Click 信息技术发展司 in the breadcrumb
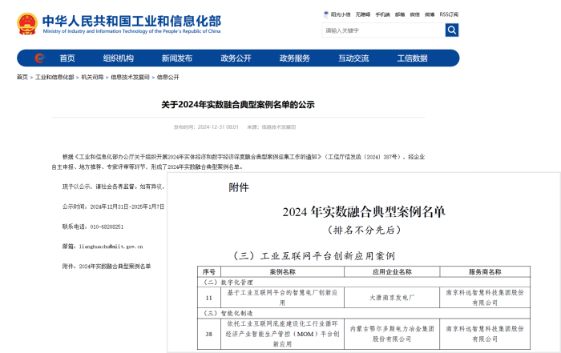This screenshot has height=353, width=561. 128,78
